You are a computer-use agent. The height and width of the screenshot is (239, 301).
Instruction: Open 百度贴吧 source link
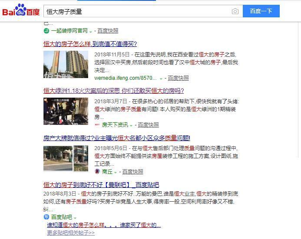[62, 217]
